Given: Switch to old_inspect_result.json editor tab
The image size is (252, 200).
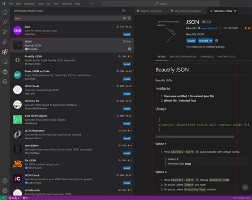Looking at the screenshot, I should (x=186, y=11).
